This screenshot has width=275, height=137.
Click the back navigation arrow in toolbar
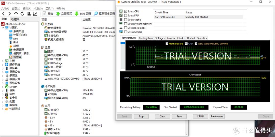click(4, 14)
